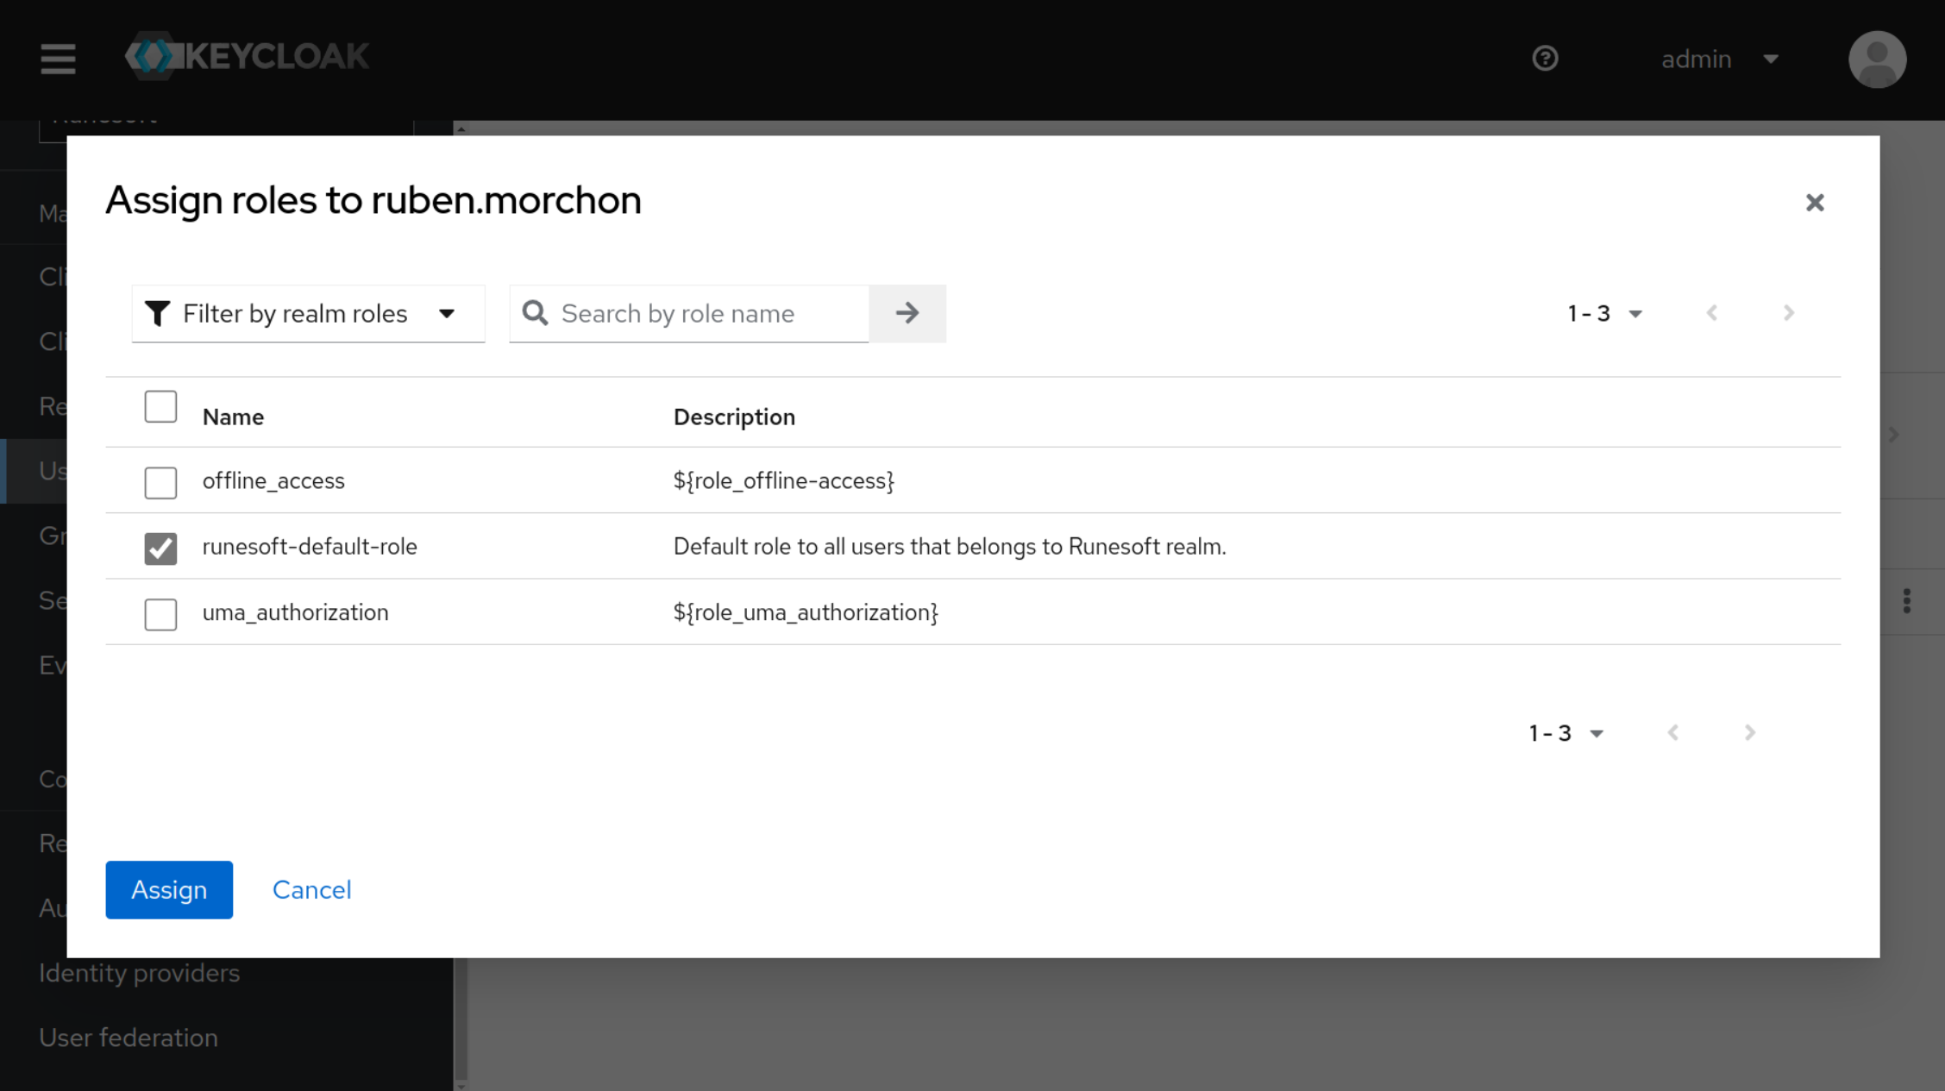Click the user avatar icon
This screenshot has width=1945, height=1091.
click(1877, 60)
